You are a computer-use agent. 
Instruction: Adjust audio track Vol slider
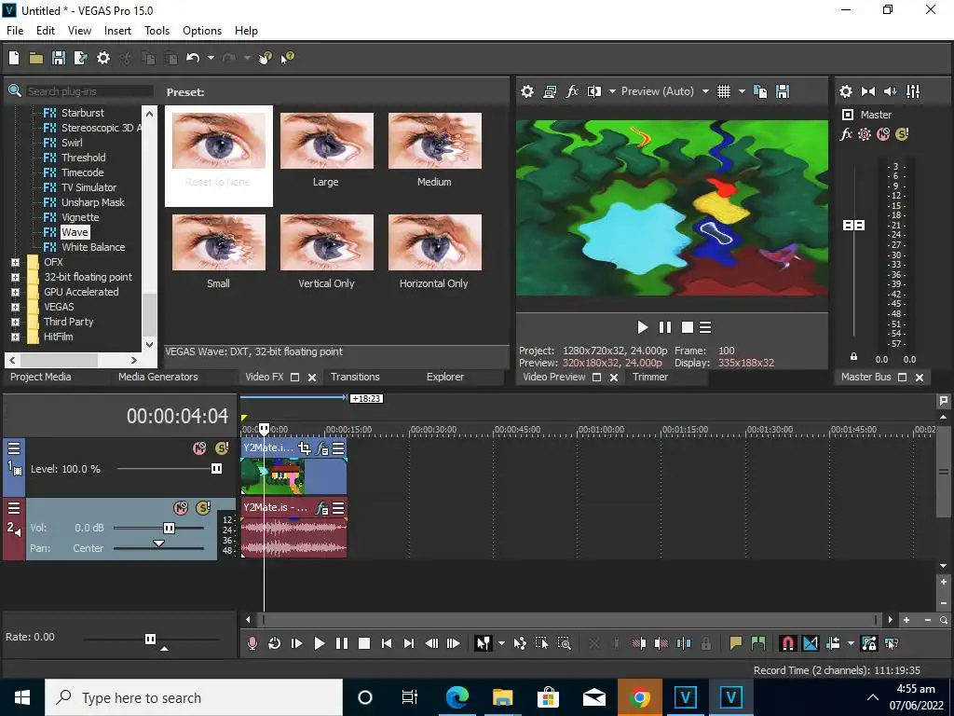170,528
